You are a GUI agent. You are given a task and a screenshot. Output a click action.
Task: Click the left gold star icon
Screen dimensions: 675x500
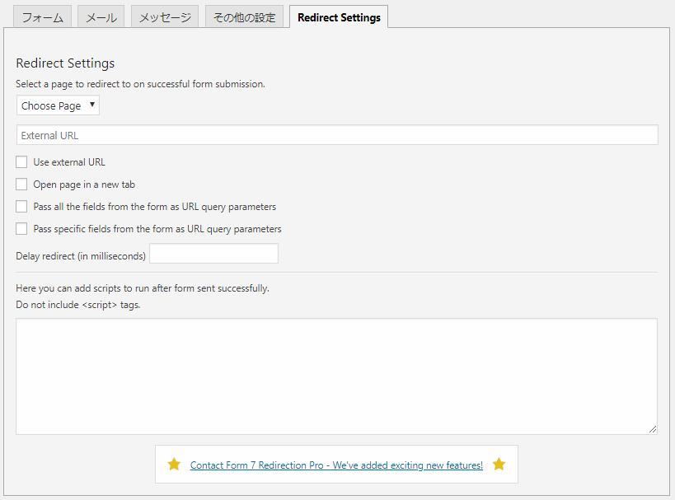click(174, 464)
